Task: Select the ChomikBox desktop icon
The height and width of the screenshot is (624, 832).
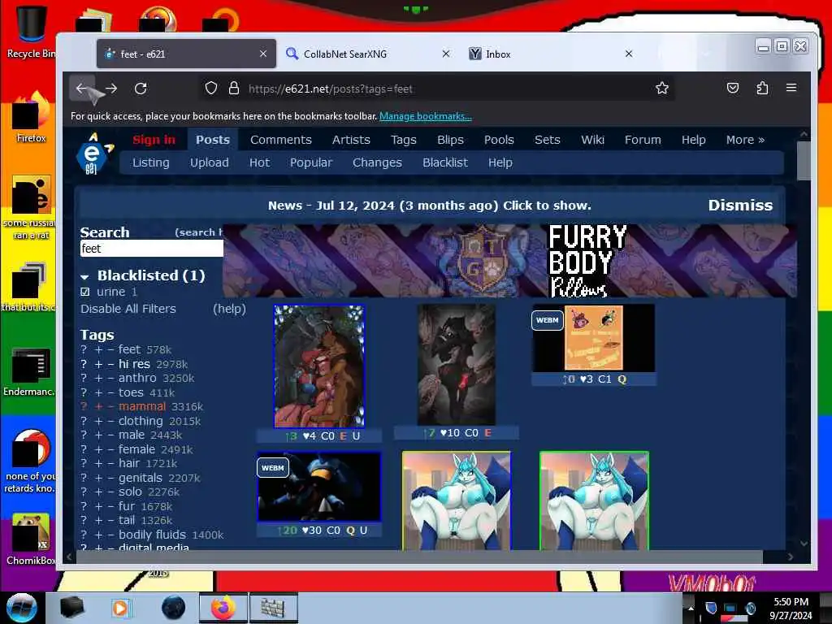Action: click(31, 539)
